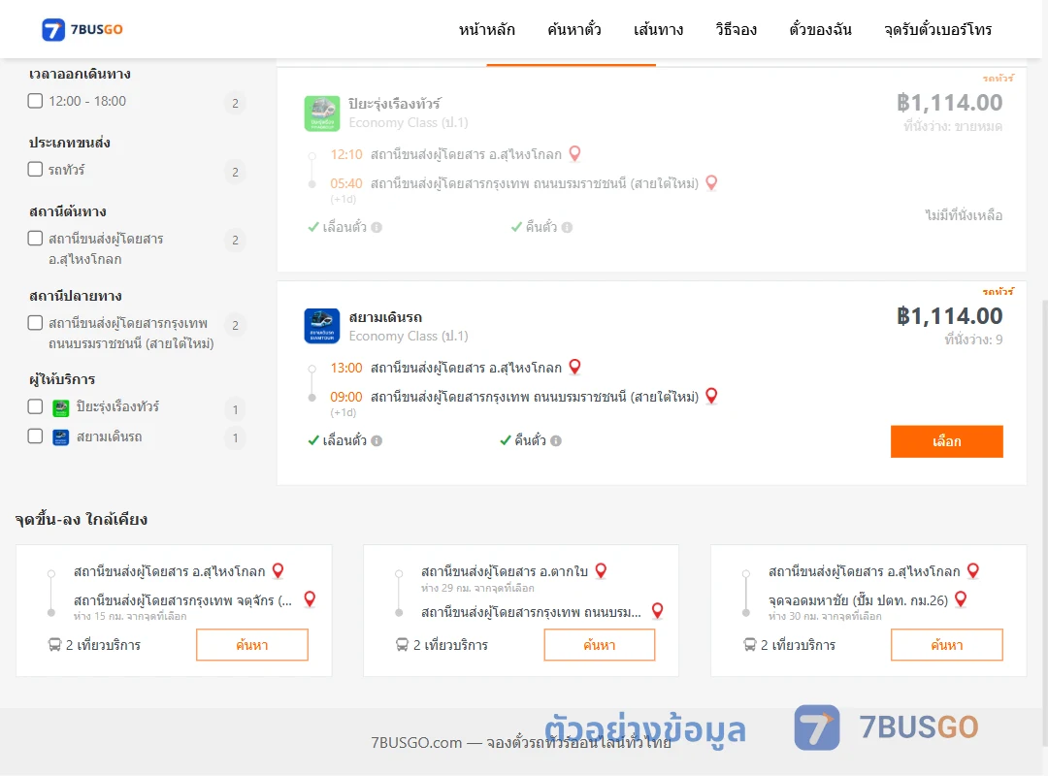Click ที่นั่งว่าง: 9 seat availability text
Screen dimensions: 1048x776
pos(973,340)
